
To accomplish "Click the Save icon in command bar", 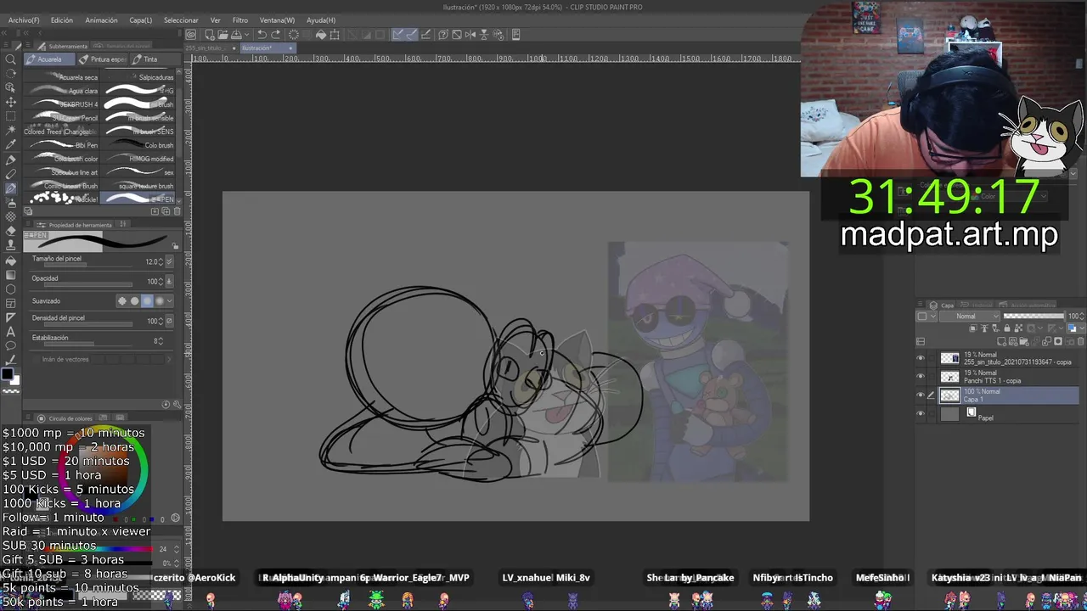I will (x=236, y=35).
